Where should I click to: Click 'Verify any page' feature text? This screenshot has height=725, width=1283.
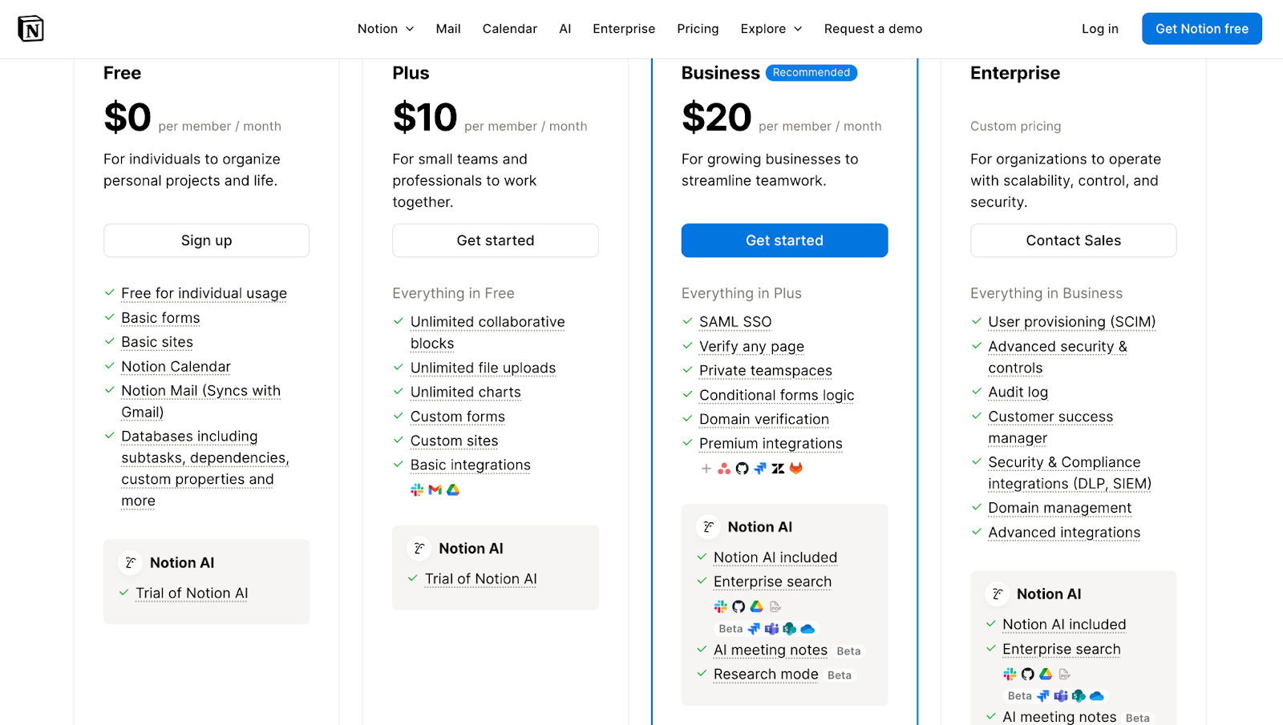pos(751,346)
